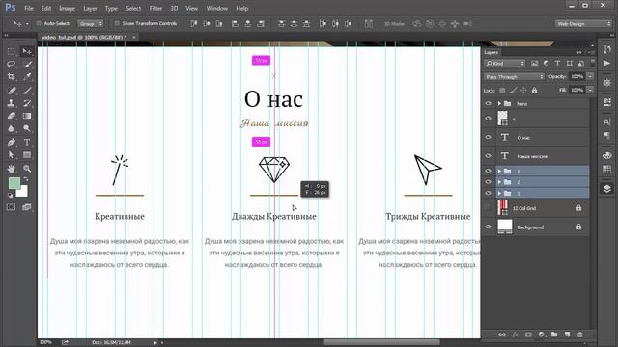Open the Filter menu
618x347 pixels.
tap(155, 8)
